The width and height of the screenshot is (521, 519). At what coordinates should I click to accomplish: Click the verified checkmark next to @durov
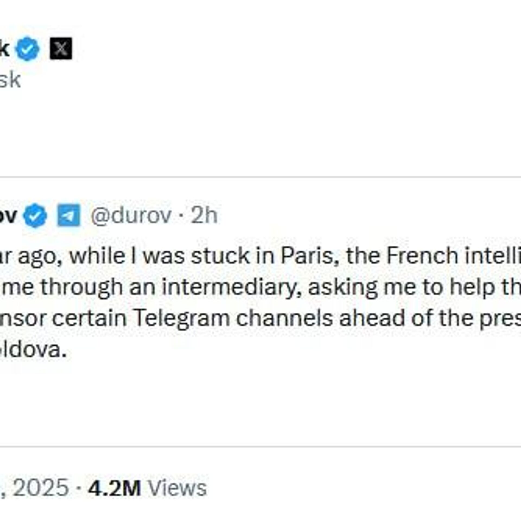35,216
